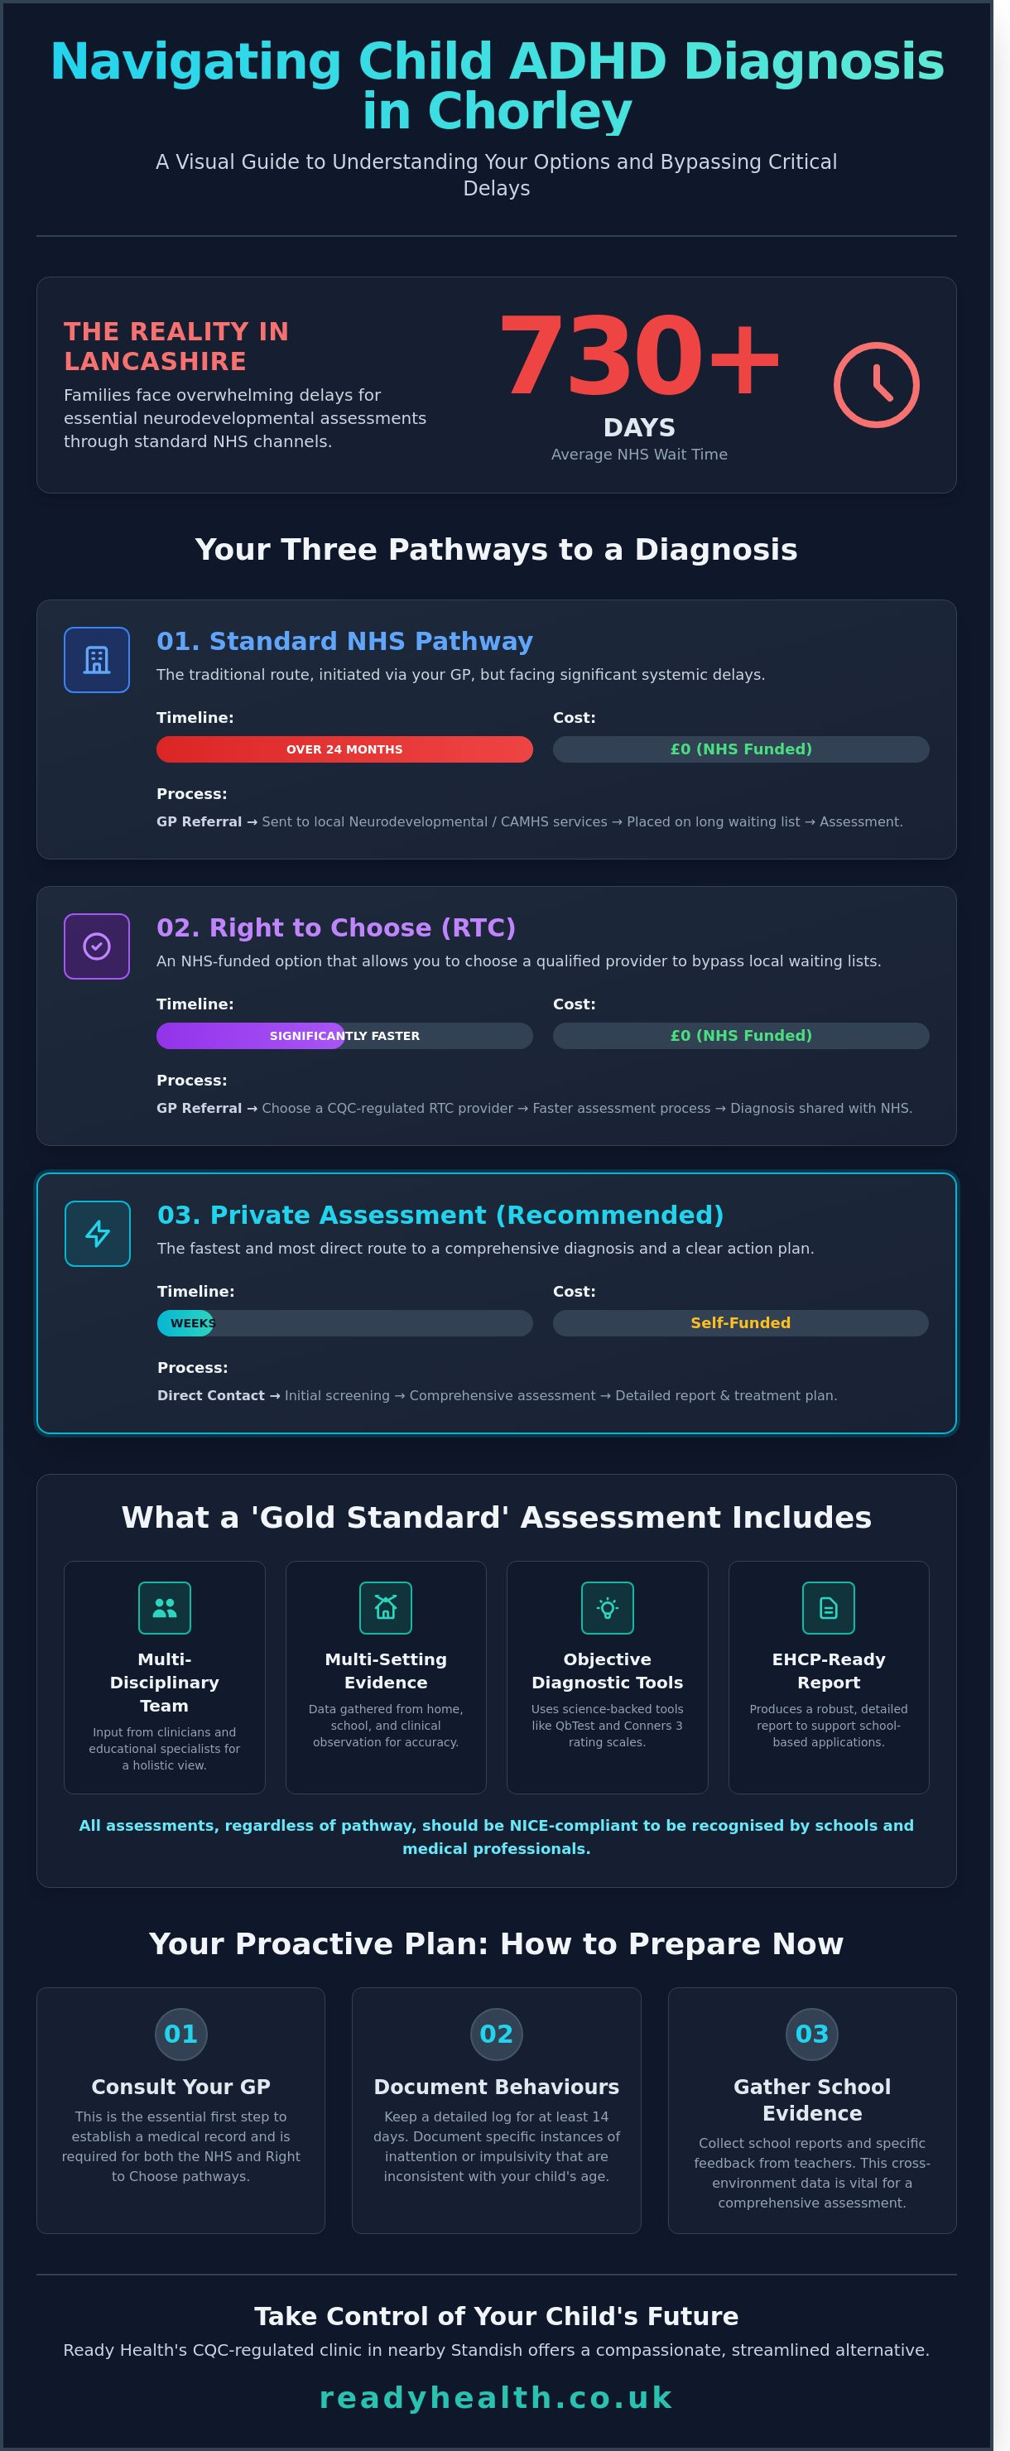This screenshot has width=1010, height=2451.
Task: Click the lightning bolt icon for Private Assessment
Action: pos(97,1233)
